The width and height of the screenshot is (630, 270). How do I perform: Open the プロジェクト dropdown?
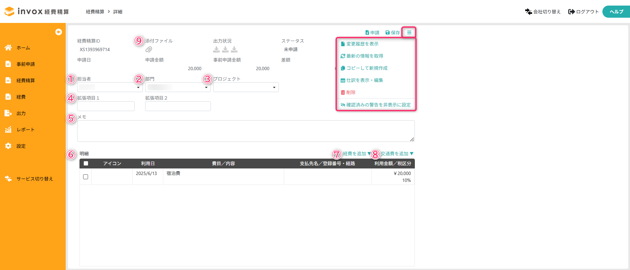246,87
